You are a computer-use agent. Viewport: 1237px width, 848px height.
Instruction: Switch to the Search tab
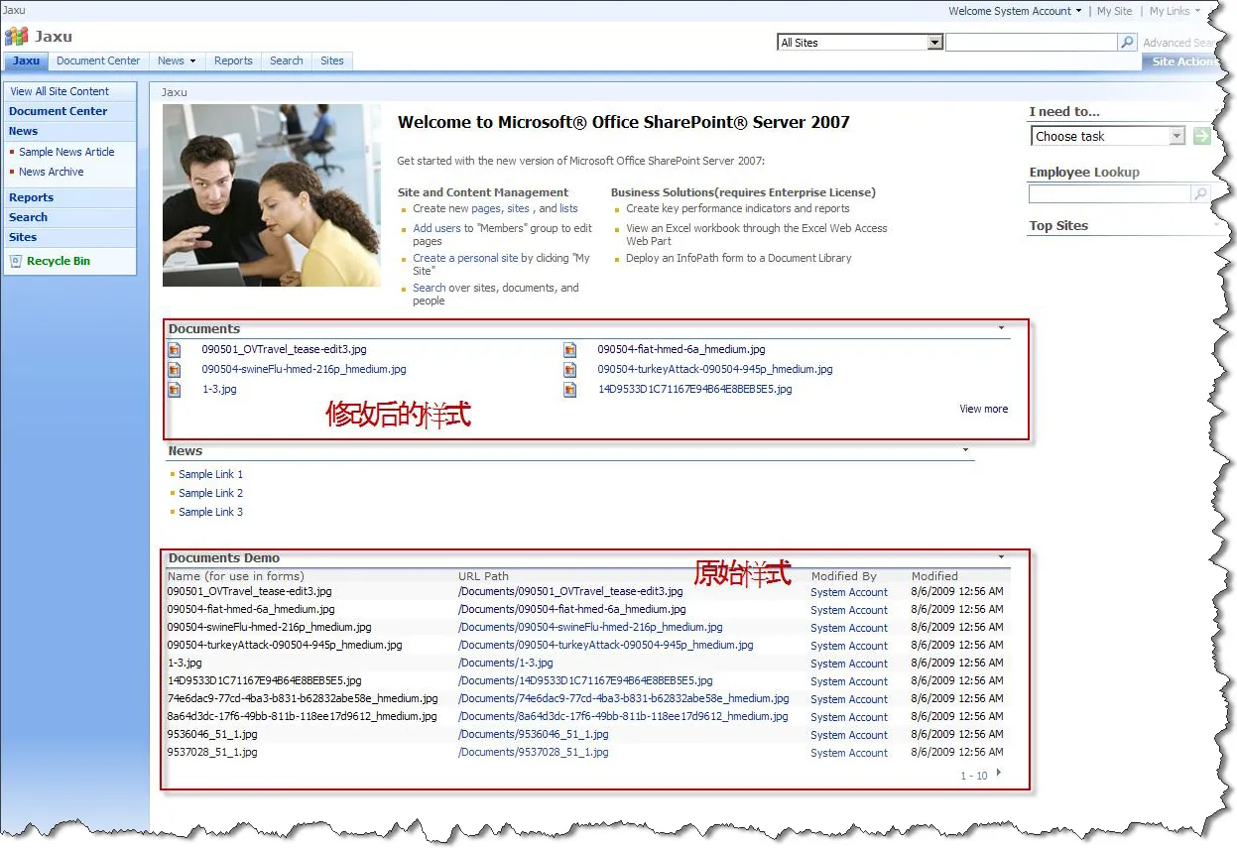pos(287,61)
